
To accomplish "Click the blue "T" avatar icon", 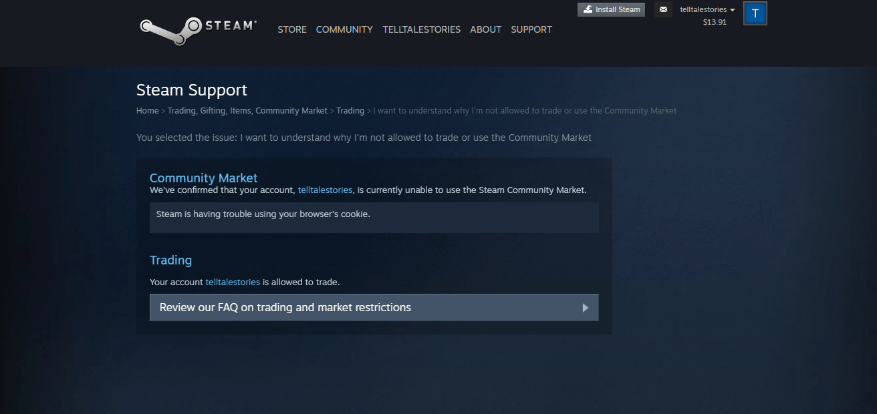I will pyautogui.click(x=755, y=13).
